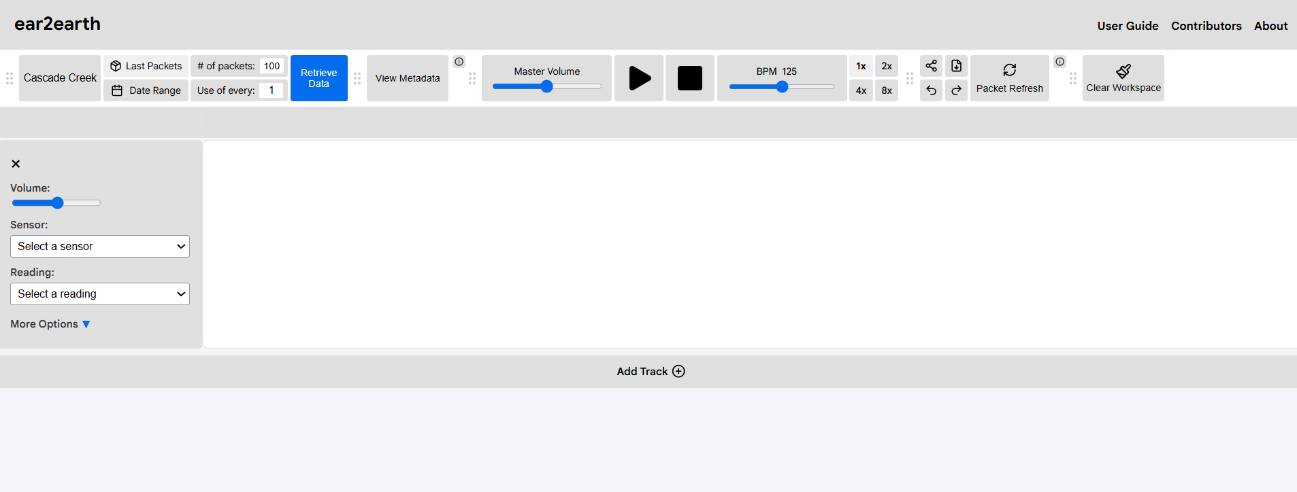Viewport: 1297px width, 492px height.
Task: Click the share icon in the toolbar
Action: coord(931,66)
